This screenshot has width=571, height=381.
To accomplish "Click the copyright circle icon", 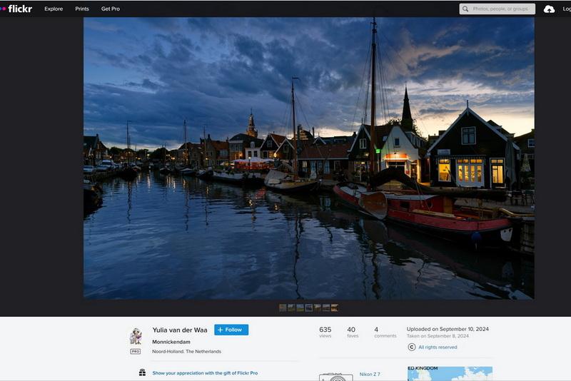I will [412, 347].
